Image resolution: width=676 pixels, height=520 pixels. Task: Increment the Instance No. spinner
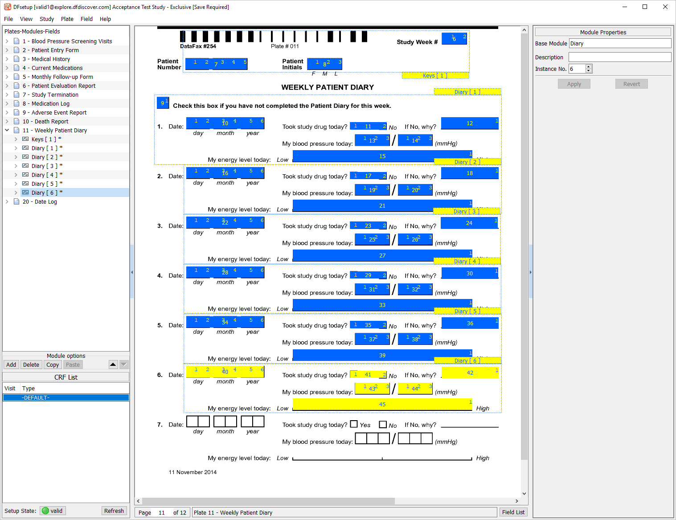pyautogui.click(x=589, y=67)
